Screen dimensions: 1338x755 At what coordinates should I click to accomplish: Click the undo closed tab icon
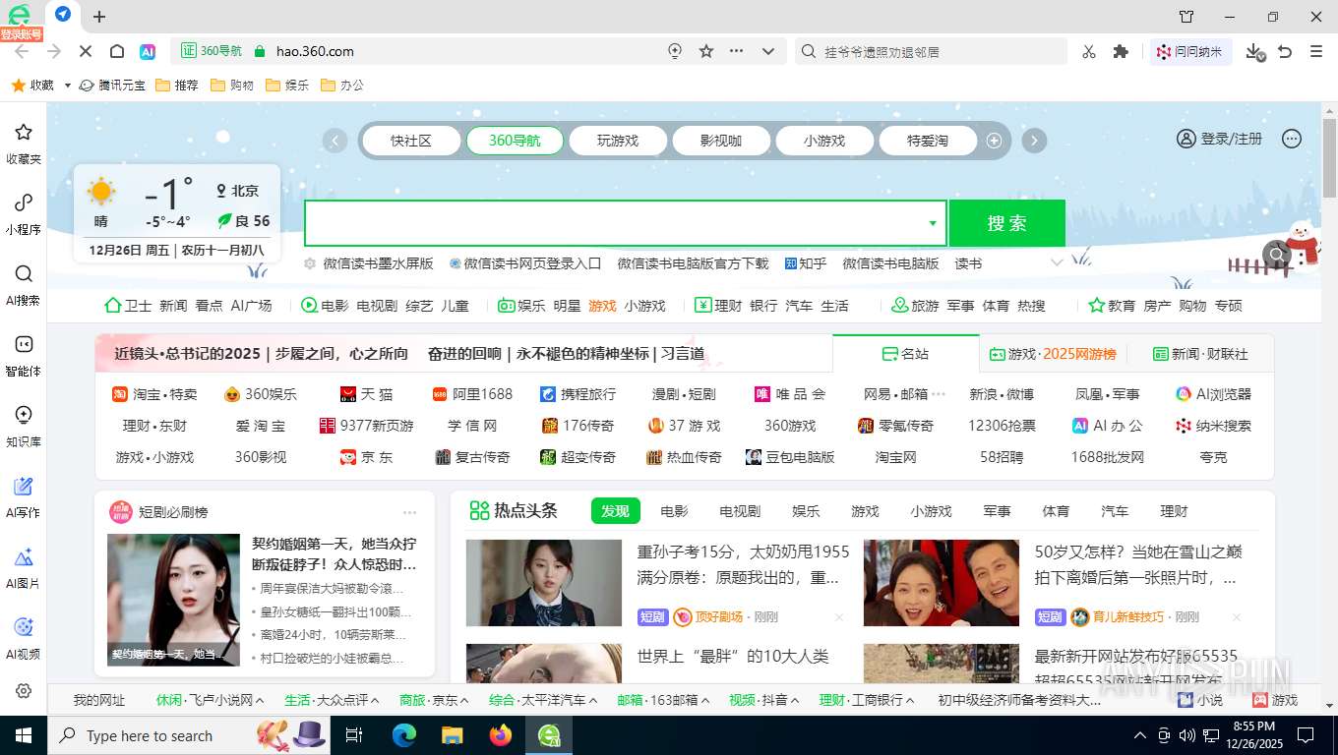[1285, 51]
